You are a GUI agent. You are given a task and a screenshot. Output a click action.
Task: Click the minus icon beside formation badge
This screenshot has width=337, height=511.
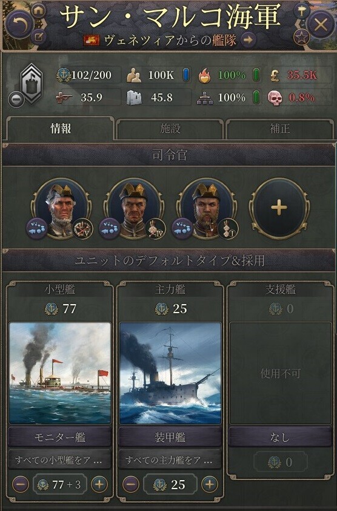(16, 99)
